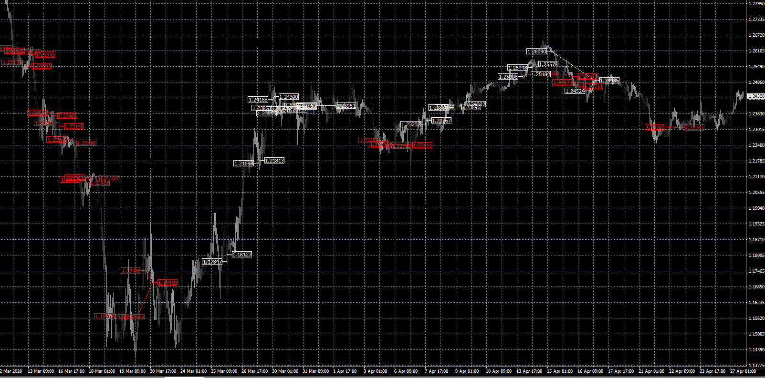
Task: Click 1.25490 on the price scale
Action: (x=756, y=67)
